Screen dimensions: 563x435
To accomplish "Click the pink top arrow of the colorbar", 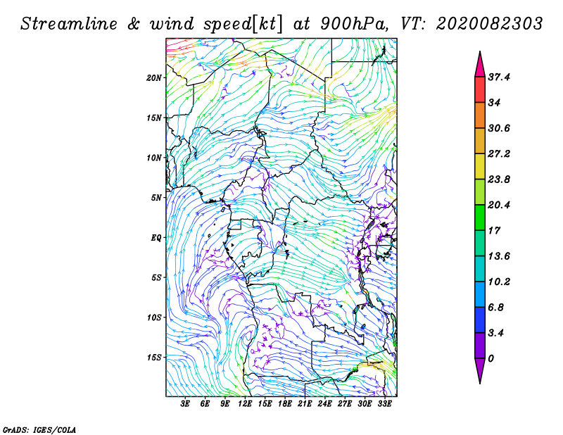I will point(480,65).
